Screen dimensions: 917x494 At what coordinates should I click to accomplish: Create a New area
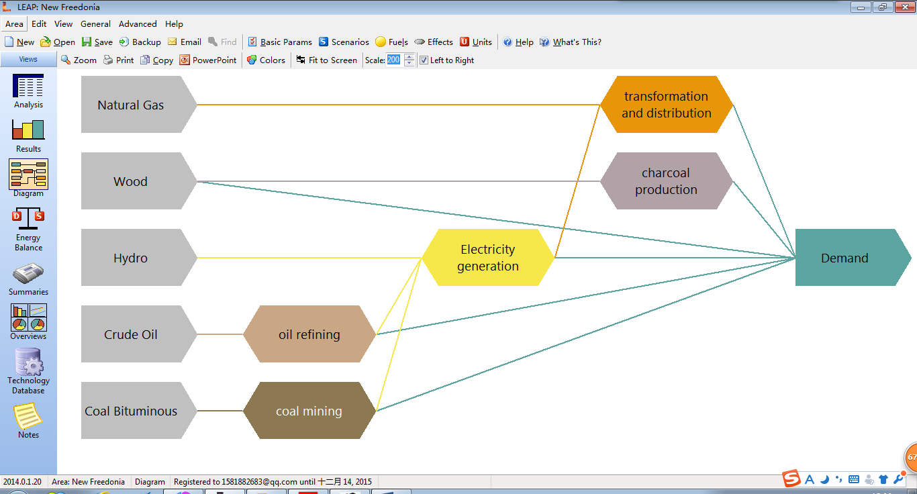point(19,42)
